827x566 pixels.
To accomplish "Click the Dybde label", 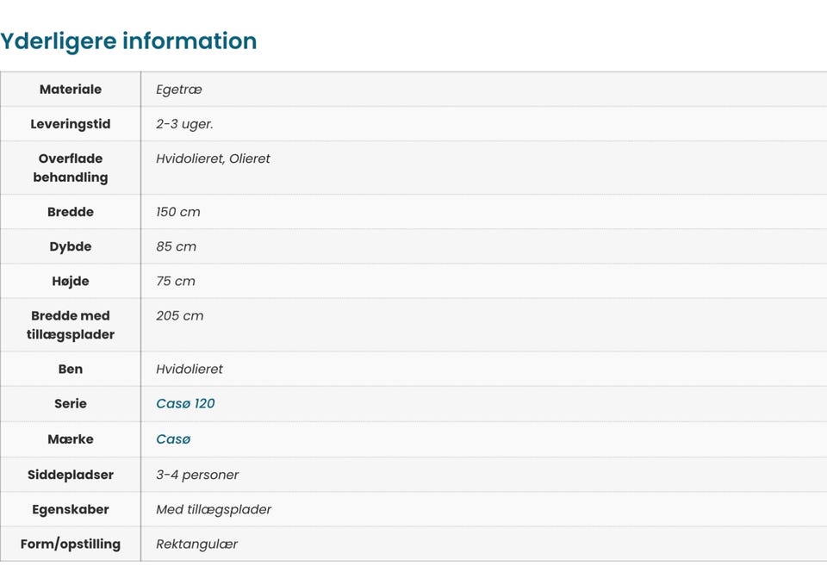I will 71,246.
